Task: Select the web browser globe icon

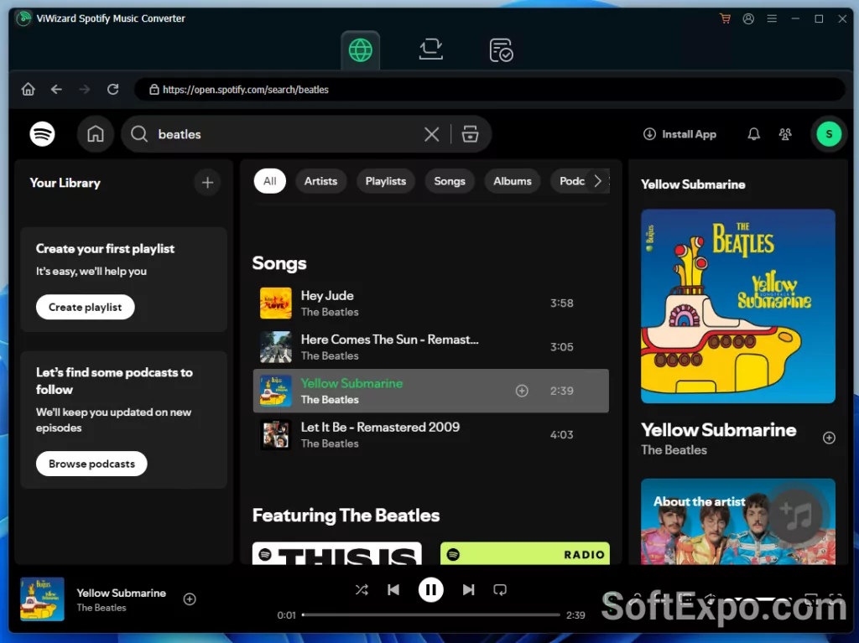Action: click(360, 49)
